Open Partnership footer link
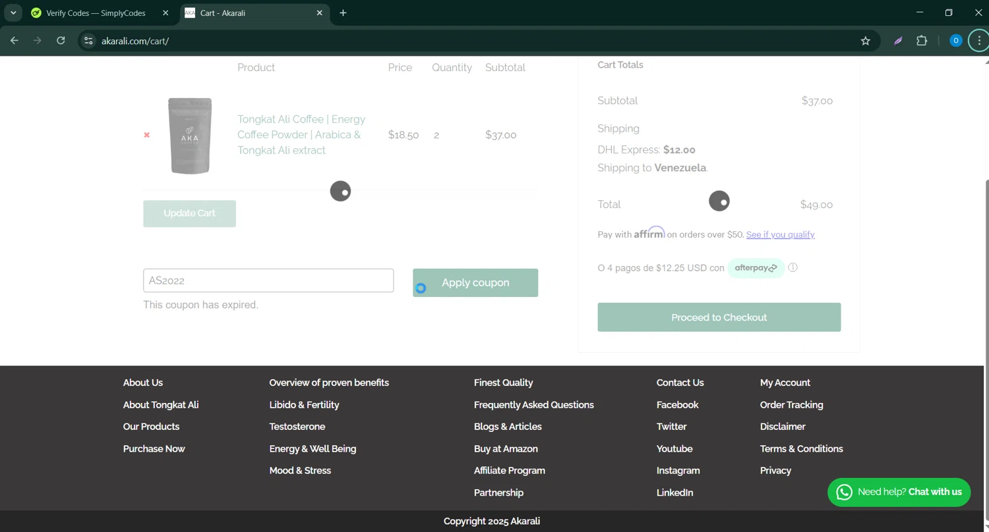 [x=498, y=493]
